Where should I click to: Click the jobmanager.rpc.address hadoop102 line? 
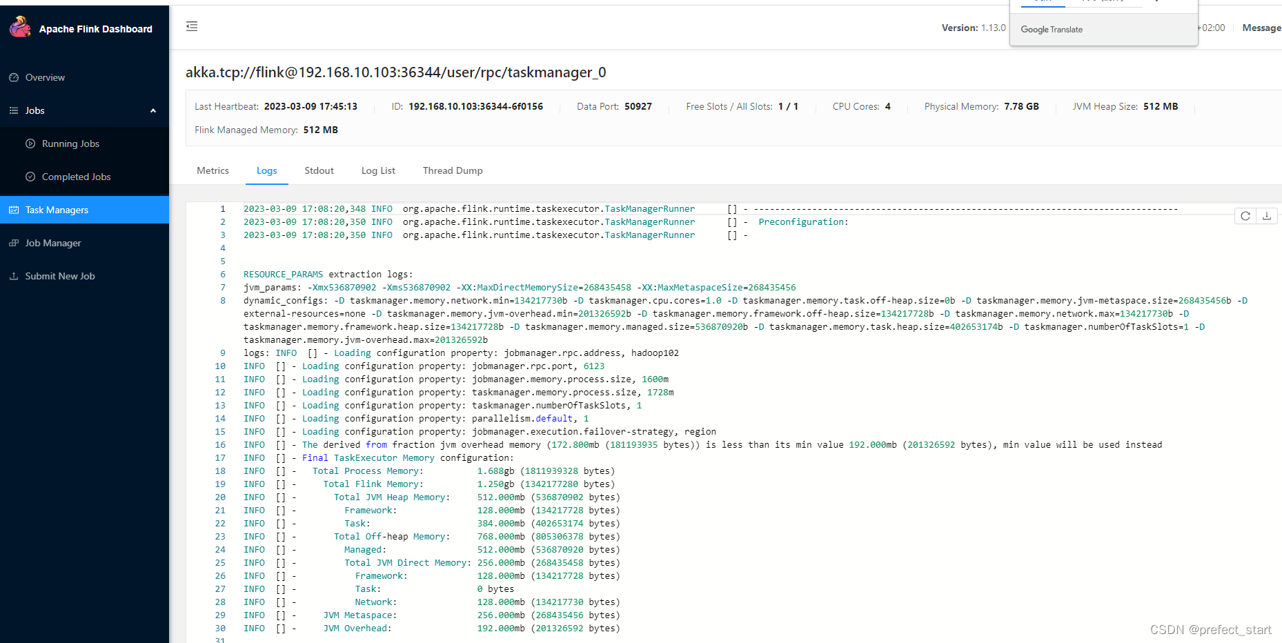[461, 353]
